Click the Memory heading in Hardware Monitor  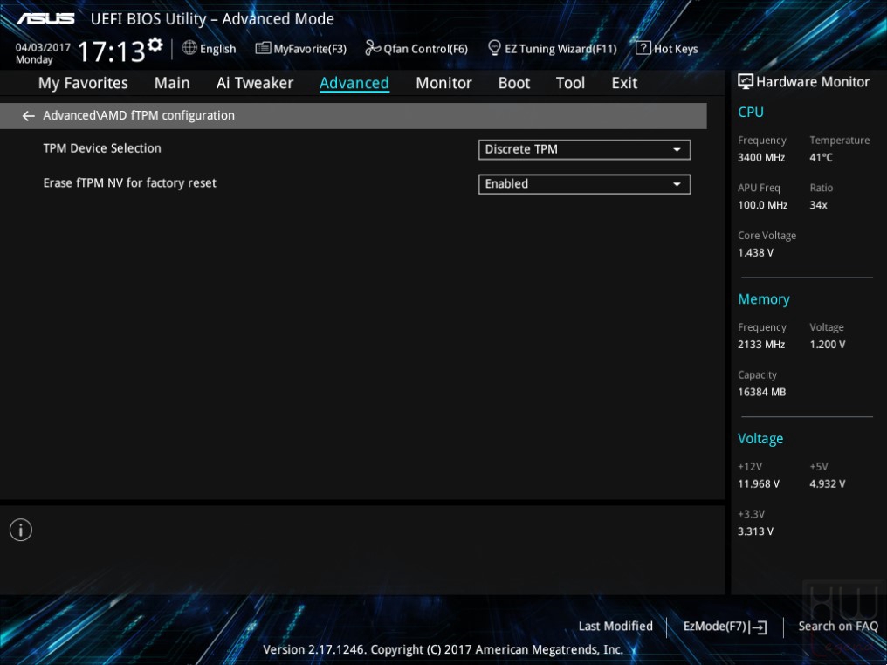coord(764,299)
